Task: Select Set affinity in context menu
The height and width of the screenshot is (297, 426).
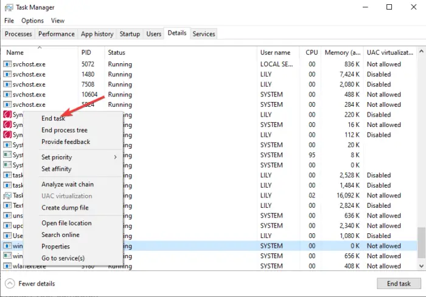Action: pos(56,169)
